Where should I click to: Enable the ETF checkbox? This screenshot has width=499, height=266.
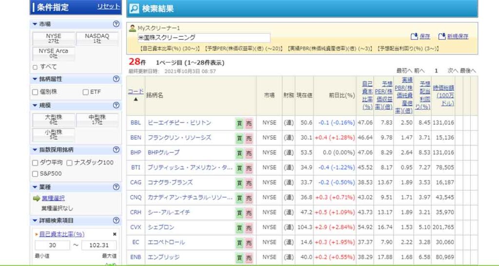(x=86, y=92)
